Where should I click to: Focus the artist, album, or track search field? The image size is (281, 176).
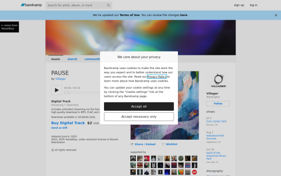click(x=79, y=5)
